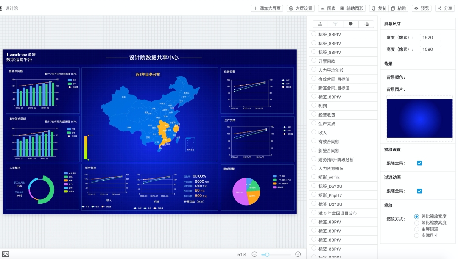Image resolution: width=458 pixels, height=259 pixels.
Task: Click the image icon in bottom-left corner
Action: tap(6, 254)
